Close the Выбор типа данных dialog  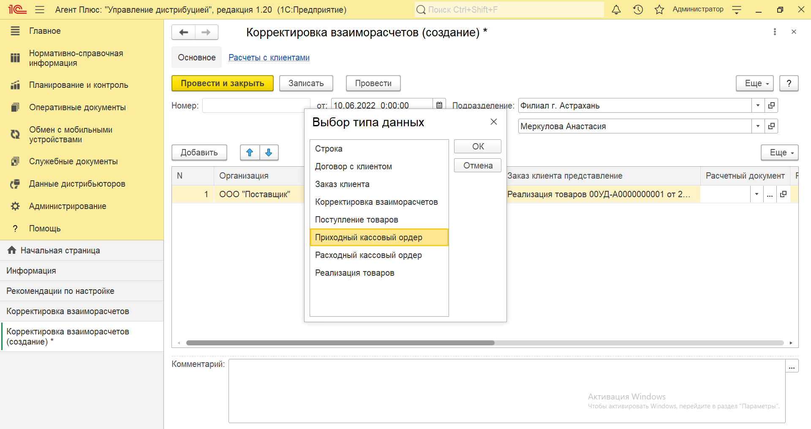(x=493, y=122)
